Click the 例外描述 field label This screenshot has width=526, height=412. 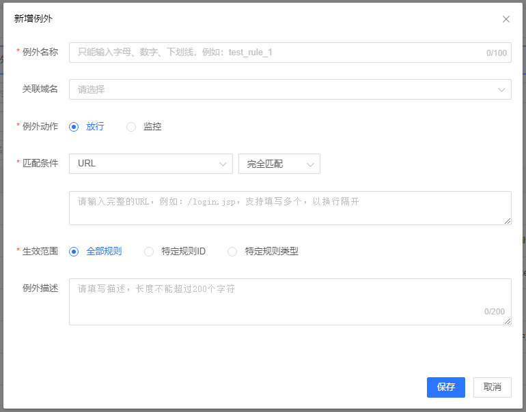tap(40, 288)
